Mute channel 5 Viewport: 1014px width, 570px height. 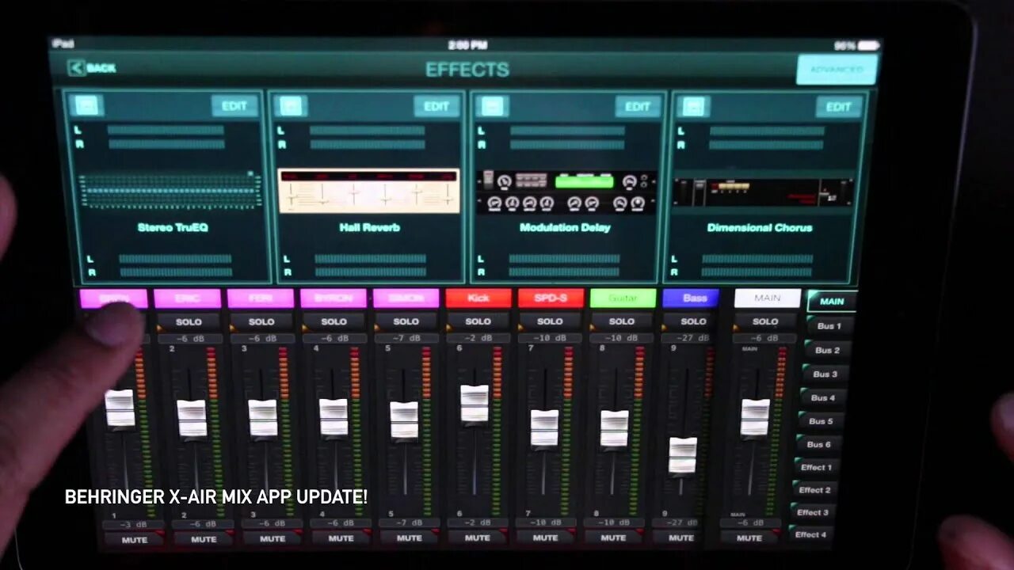[409, 538]
